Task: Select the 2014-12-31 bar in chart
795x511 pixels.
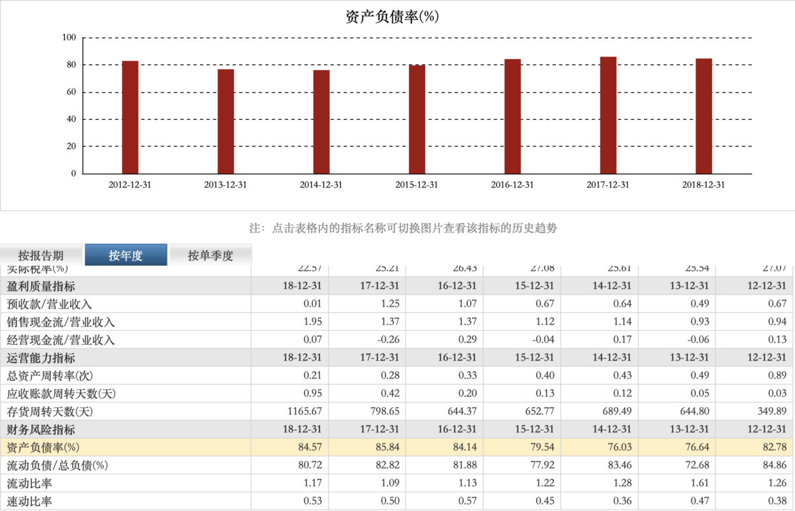Action: point(321,122)
